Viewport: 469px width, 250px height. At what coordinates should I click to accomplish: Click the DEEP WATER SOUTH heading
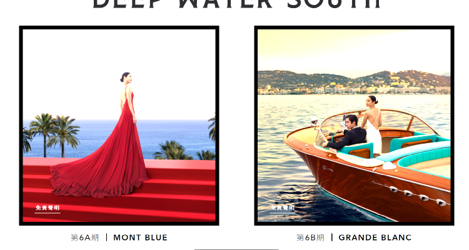tap(237, 4)
